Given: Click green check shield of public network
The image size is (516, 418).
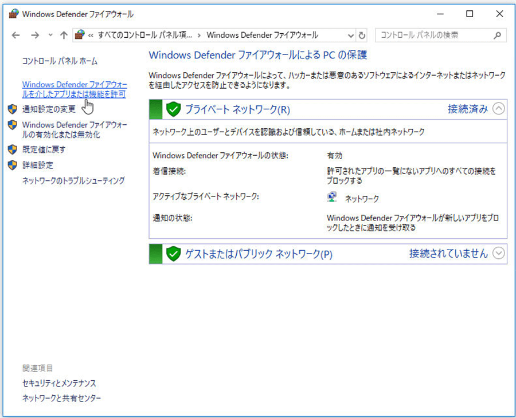Looking at the screenshot, I should [173, 254].
